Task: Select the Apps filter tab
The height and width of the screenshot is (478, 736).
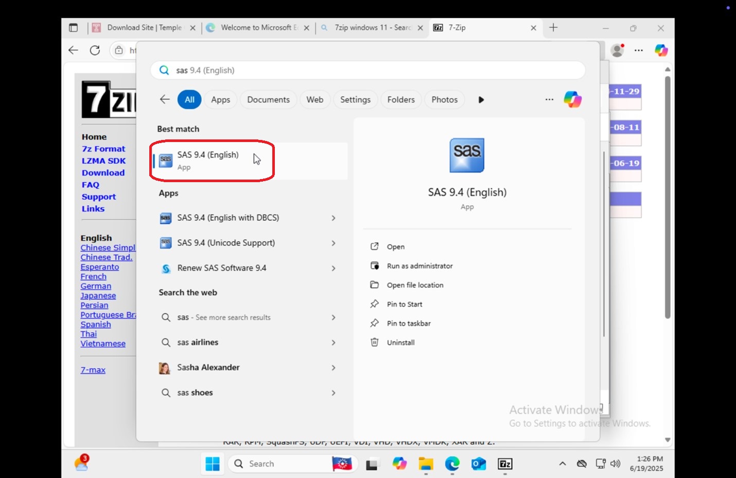Action: 220,100
